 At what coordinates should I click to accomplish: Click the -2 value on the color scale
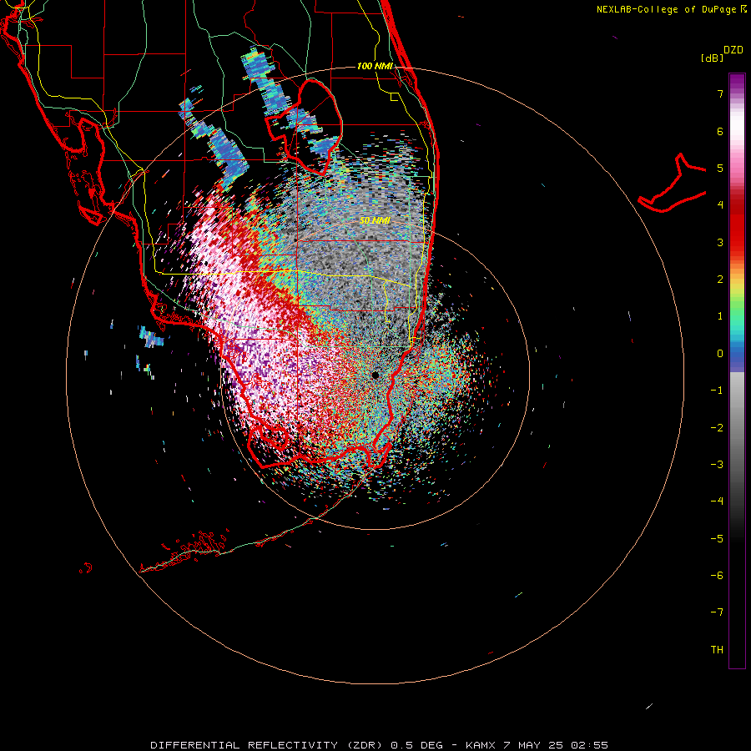[717, 428]
